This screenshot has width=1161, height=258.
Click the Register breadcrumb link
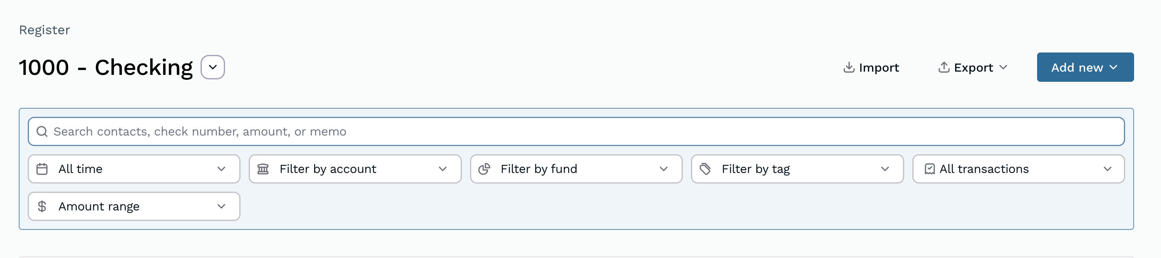coord(44,30)
